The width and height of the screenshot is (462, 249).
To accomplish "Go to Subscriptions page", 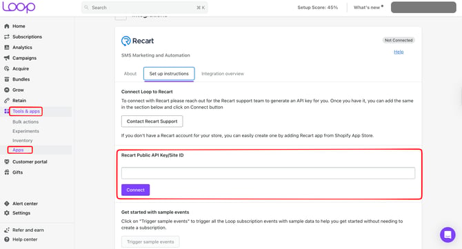I will 27,37.
